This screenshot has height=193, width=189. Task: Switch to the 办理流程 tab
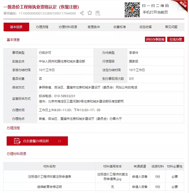tap(42, 27)
